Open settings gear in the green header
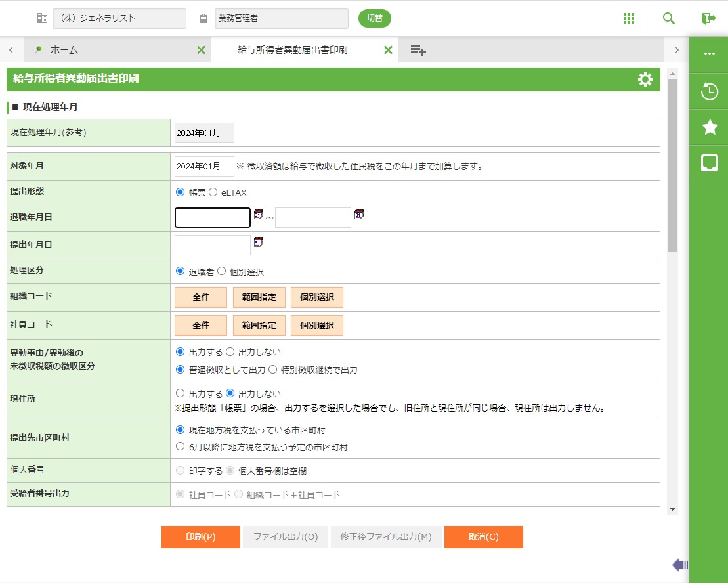Viewport: 728px width, 583px height. coord(645,79)
